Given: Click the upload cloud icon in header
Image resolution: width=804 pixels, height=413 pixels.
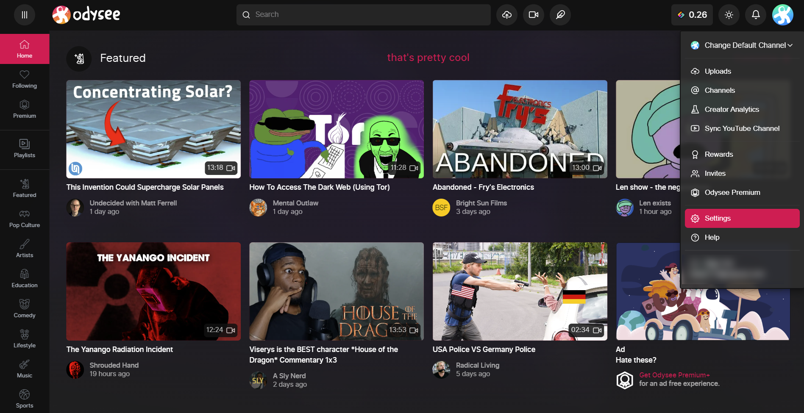Looking at the screenshot, I should (507, 15).
